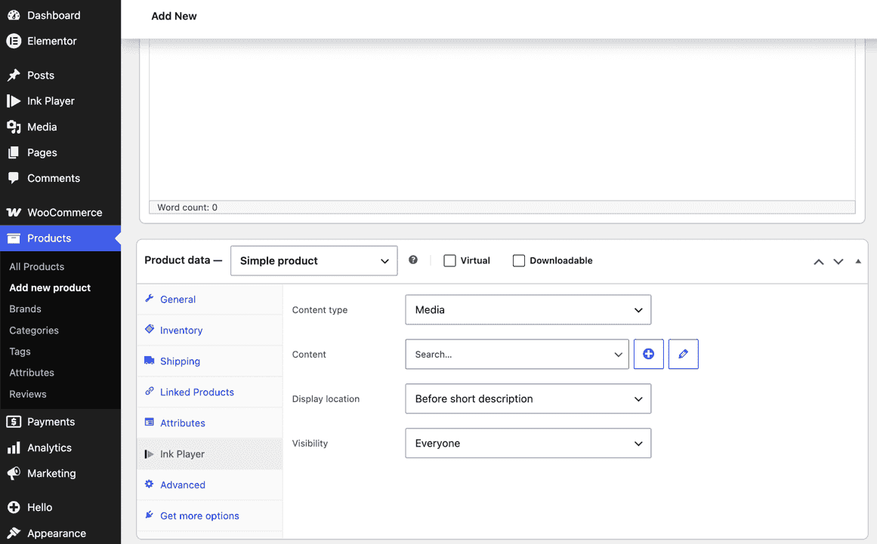
Task: Click the Ink Player play icon in sidebar
Action: pos(14,100)
